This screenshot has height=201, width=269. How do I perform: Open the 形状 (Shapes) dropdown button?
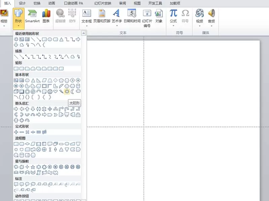pos(18,18)
